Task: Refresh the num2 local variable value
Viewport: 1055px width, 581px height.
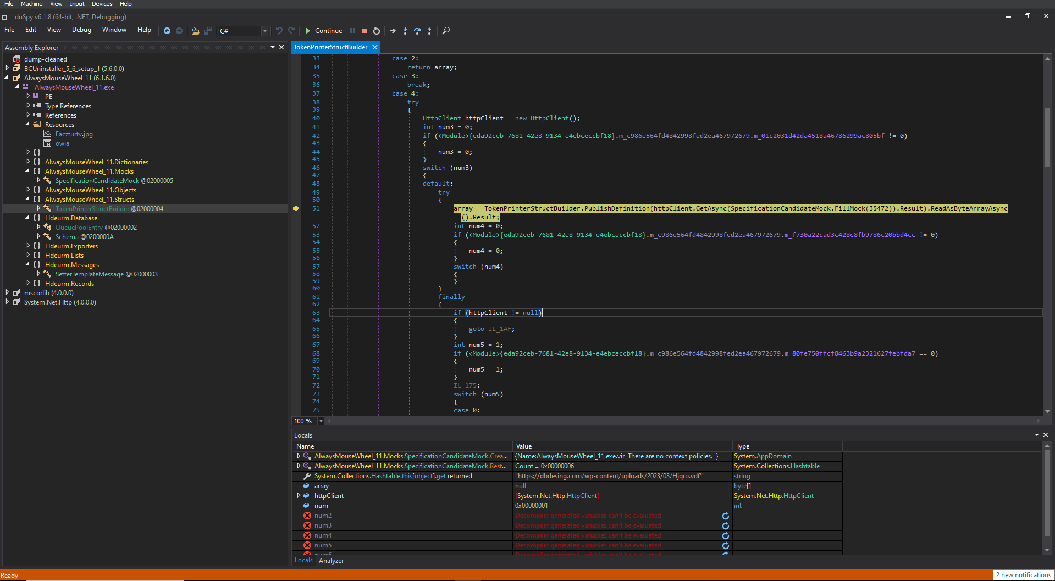Action: (x=725, y=516)
